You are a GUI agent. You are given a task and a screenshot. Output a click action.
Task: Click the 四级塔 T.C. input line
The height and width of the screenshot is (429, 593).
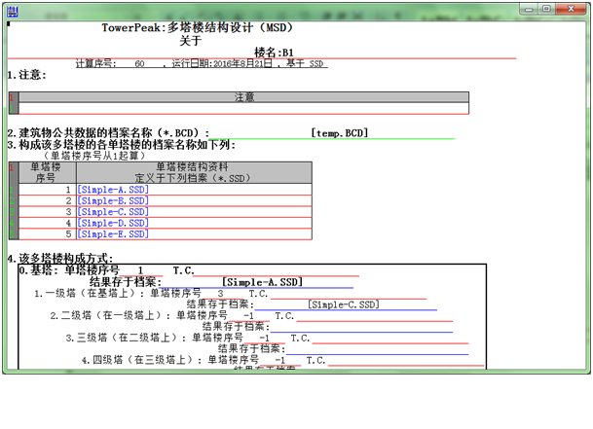pyautogui.click(x=406, y=361)
